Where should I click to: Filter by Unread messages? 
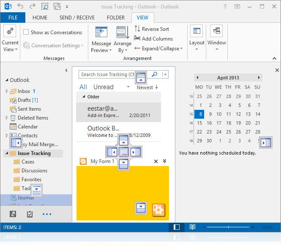coord(104,87)
